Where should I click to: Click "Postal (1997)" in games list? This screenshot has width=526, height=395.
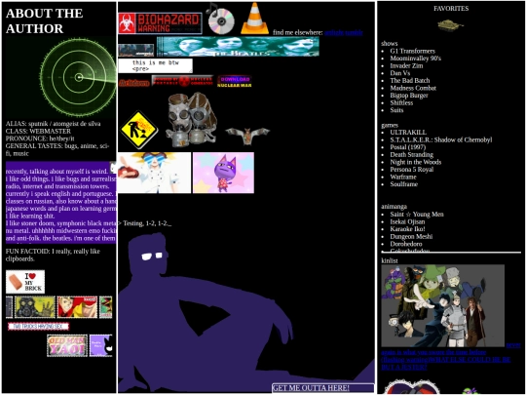407,147
